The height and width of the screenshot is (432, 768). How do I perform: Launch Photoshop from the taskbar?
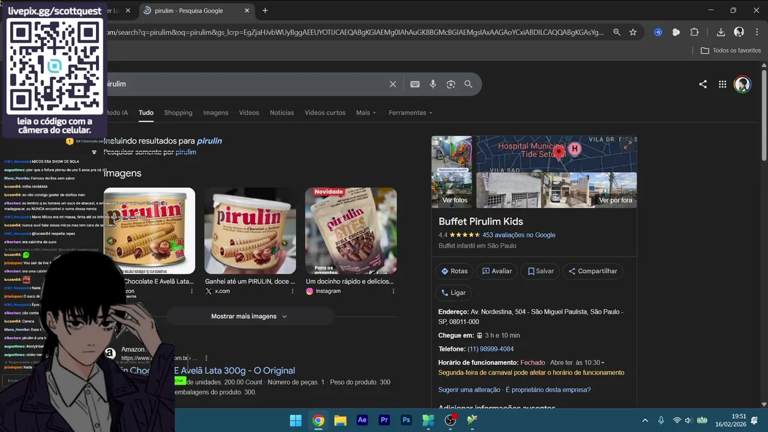406,420
